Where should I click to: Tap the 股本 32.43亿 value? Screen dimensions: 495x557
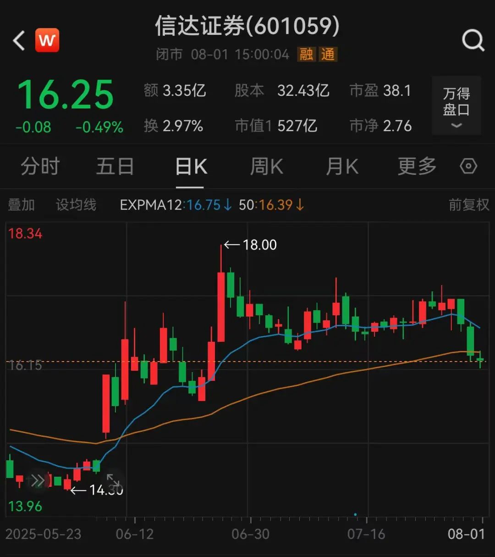click(x=282, y=90)
